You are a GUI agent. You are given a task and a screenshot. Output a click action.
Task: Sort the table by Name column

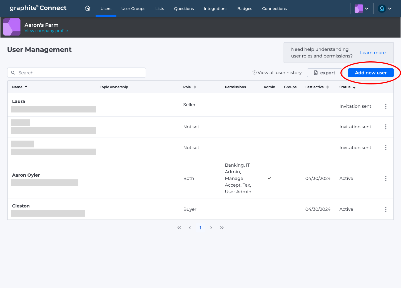(20, 87)
